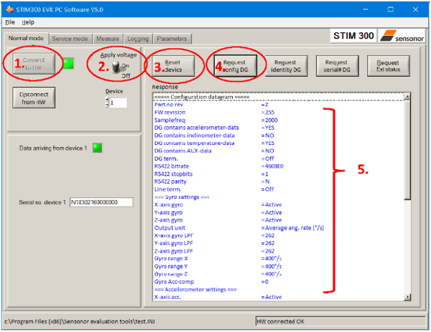This screenshot has width=431, height=332.
Task: Click the Device number input field
Action: point(118,103)
